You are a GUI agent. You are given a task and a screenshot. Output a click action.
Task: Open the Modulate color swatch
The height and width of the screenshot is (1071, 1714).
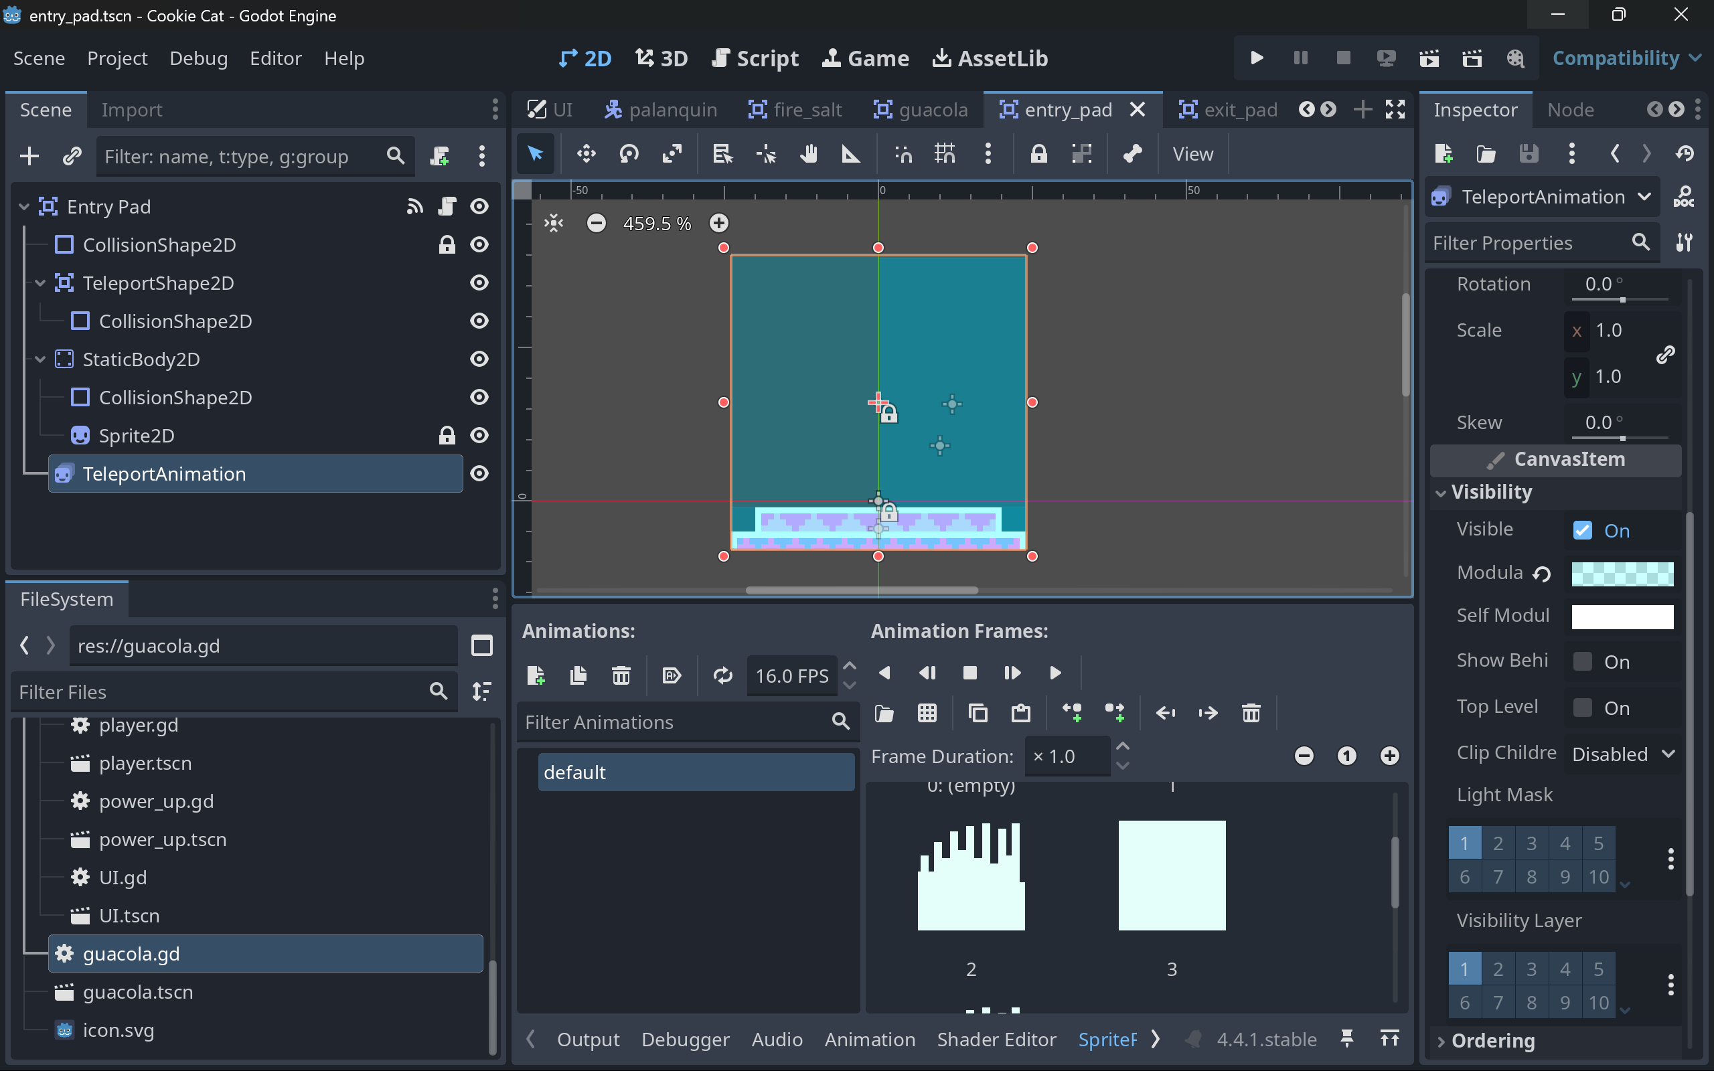click(1622, 573)
